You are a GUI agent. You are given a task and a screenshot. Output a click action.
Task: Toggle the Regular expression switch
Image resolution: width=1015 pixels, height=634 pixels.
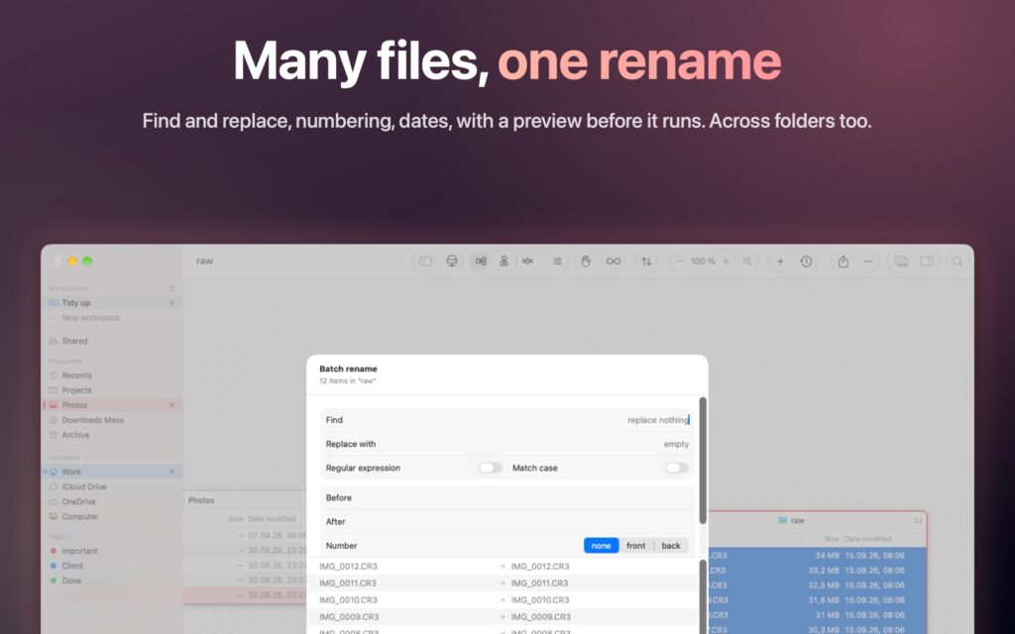click(x=490, y=468)
